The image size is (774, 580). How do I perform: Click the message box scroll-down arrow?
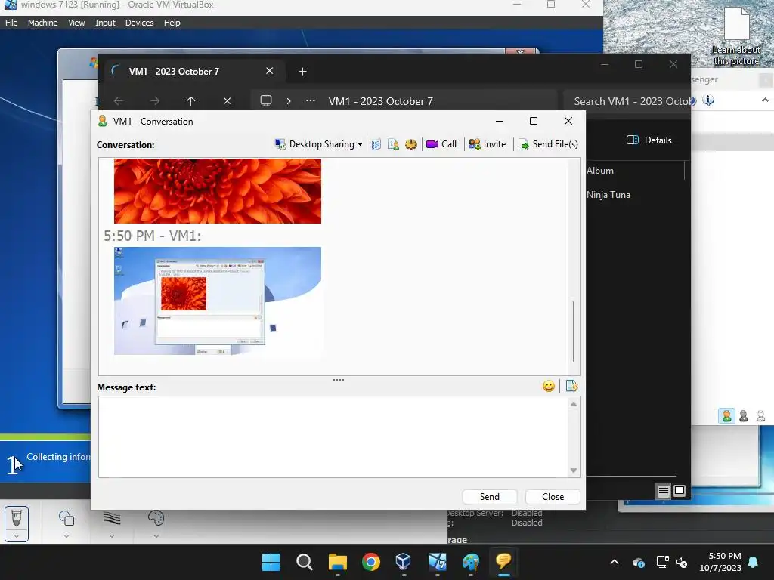coord(574,470)
